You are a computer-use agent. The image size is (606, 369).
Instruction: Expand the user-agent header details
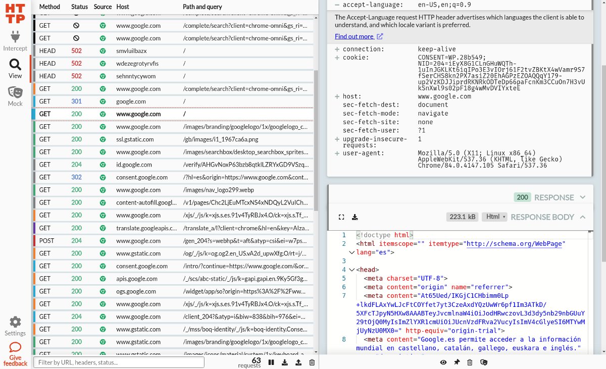tap(336, 153)
